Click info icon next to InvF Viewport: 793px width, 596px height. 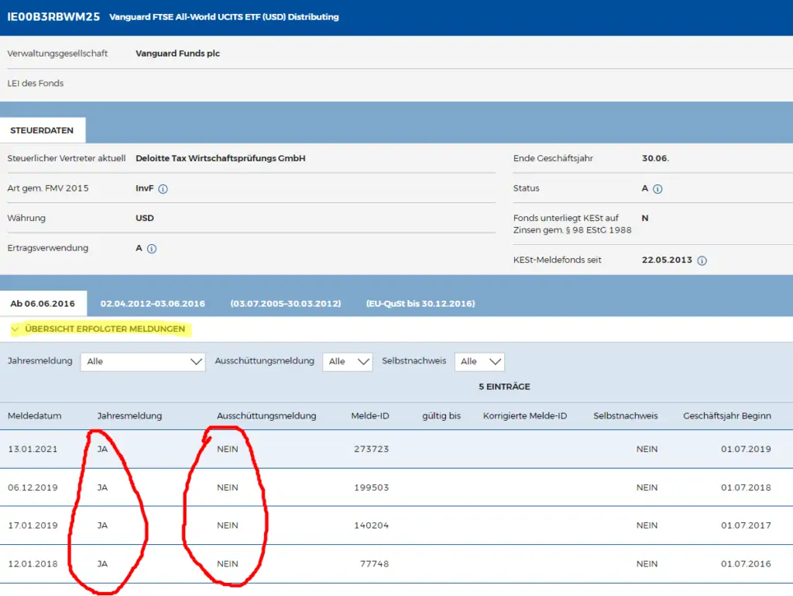click(x=163, y=188)
